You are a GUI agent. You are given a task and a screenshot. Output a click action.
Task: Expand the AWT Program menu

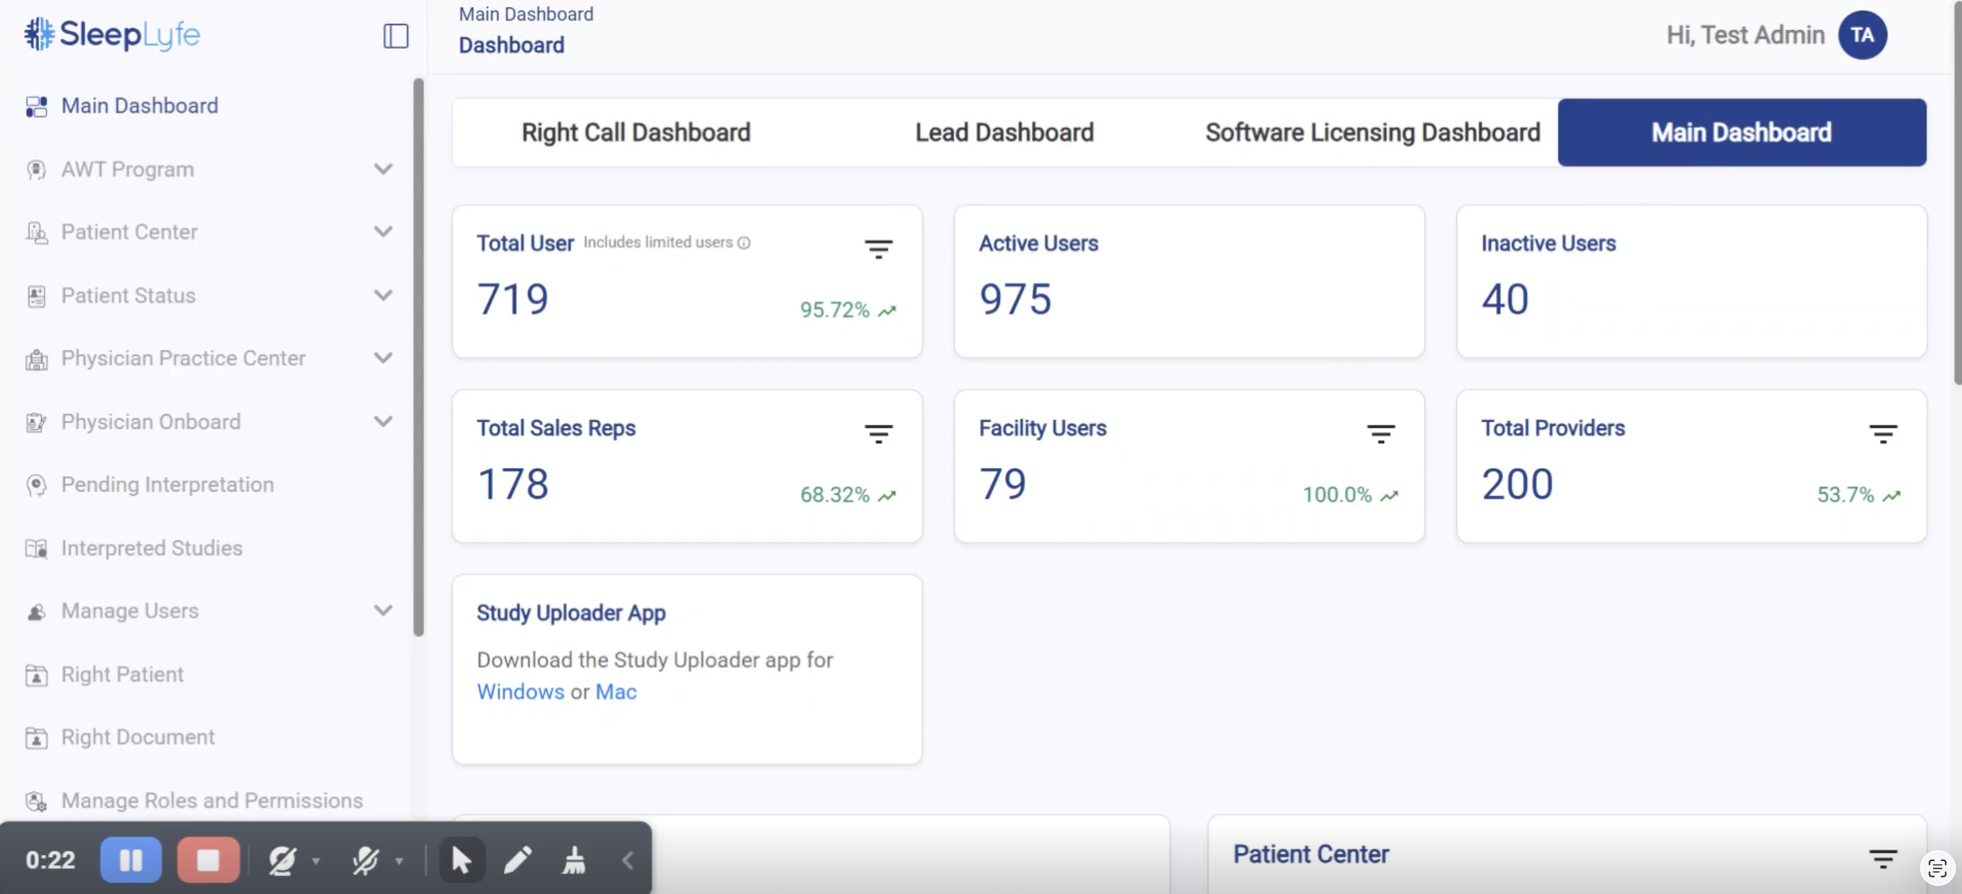(383, 169)
